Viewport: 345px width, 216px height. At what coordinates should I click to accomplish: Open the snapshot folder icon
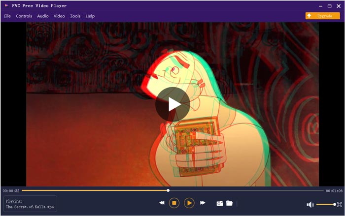[229, 203]
